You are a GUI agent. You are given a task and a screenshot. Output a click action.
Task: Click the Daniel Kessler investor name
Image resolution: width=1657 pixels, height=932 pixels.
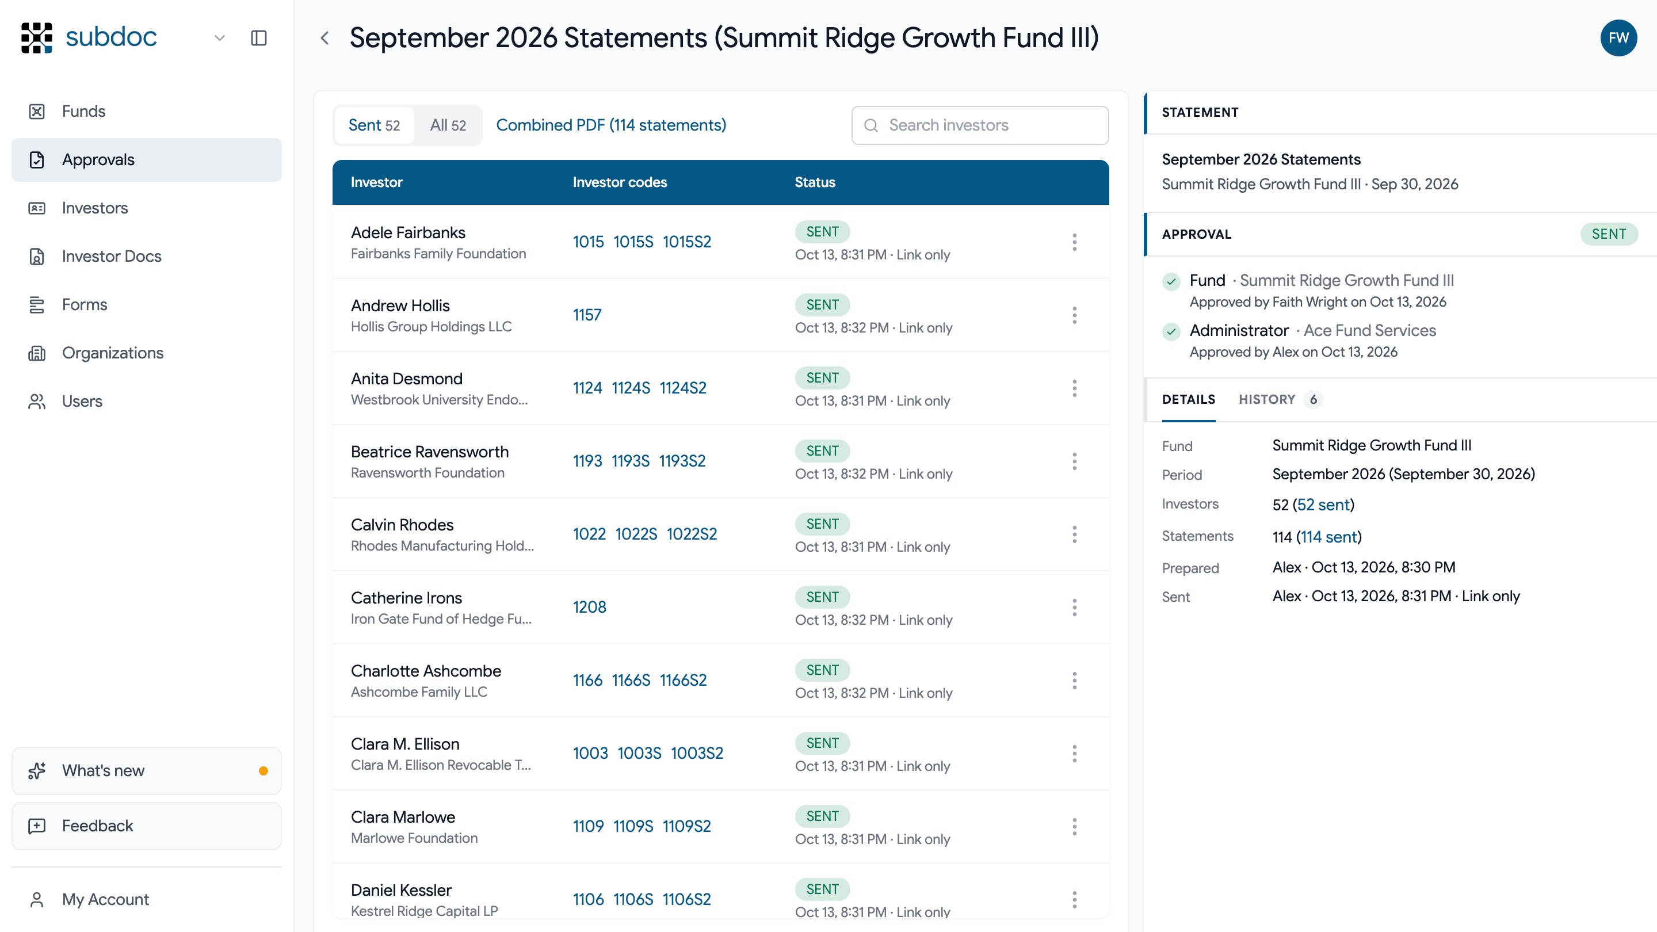[401, 890]
